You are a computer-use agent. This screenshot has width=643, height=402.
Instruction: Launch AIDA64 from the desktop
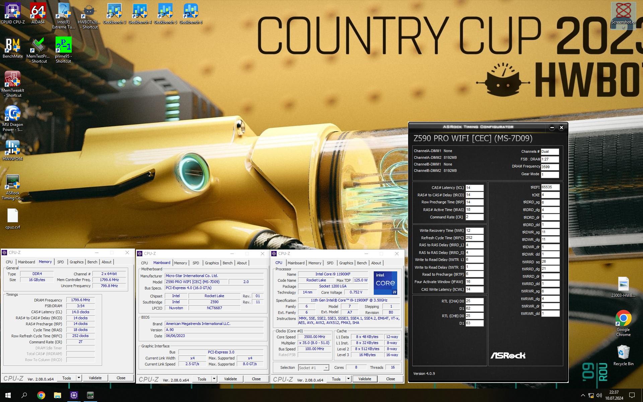(x=38, y=13)
